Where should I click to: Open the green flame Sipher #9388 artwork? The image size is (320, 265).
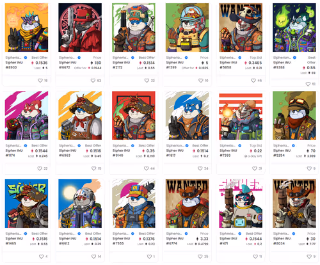click(x=294, y=28)
